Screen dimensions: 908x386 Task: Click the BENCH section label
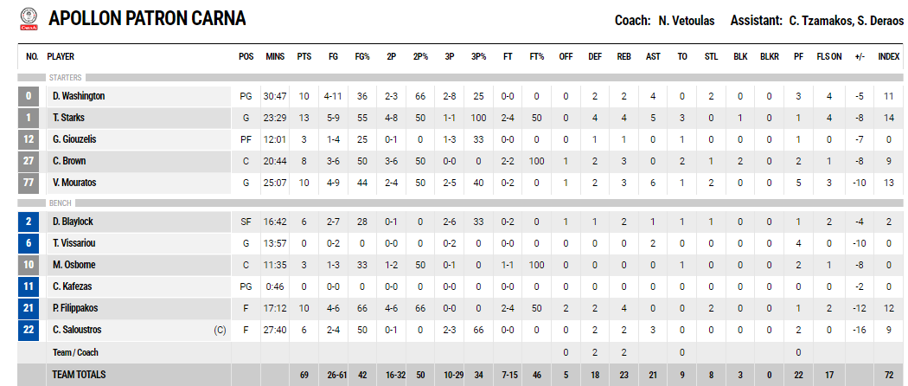point(61,203)
